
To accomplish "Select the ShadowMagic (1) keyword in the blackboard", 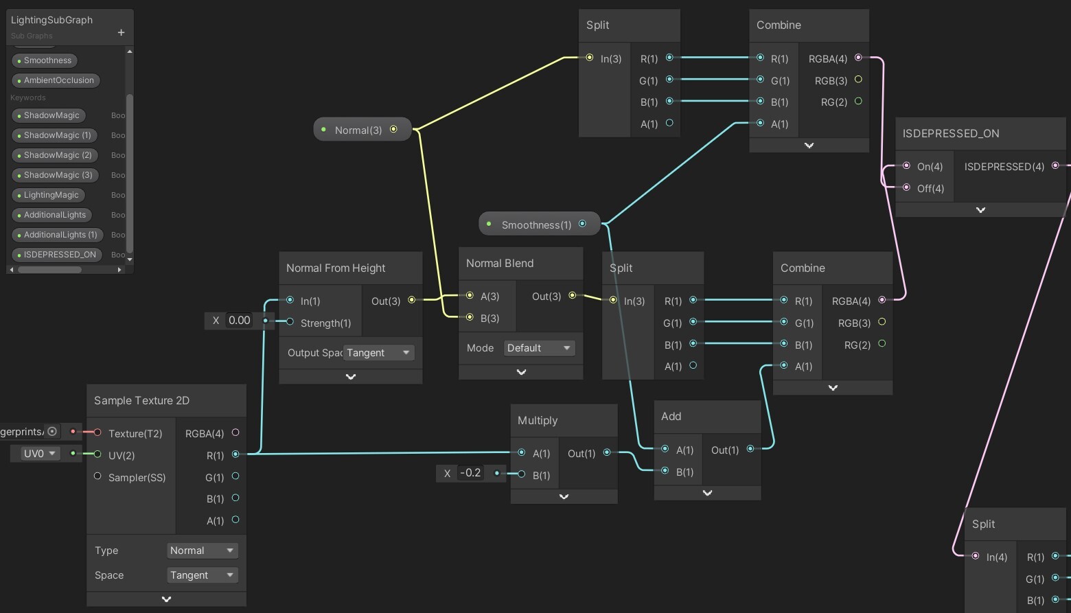I will pyautogui.click(x=54, y=135).
